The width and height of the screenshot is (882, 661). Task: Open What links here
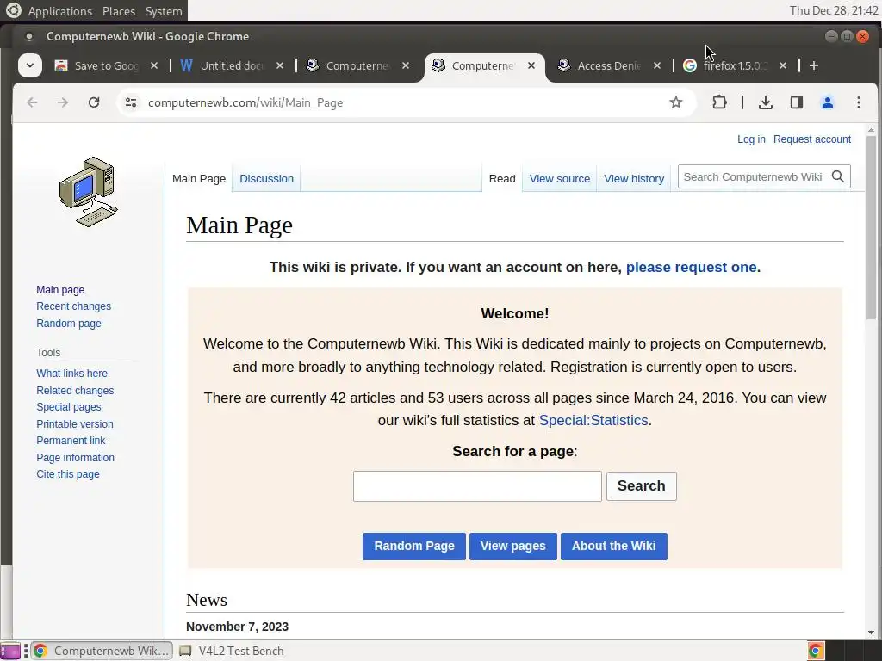(72, 374)
